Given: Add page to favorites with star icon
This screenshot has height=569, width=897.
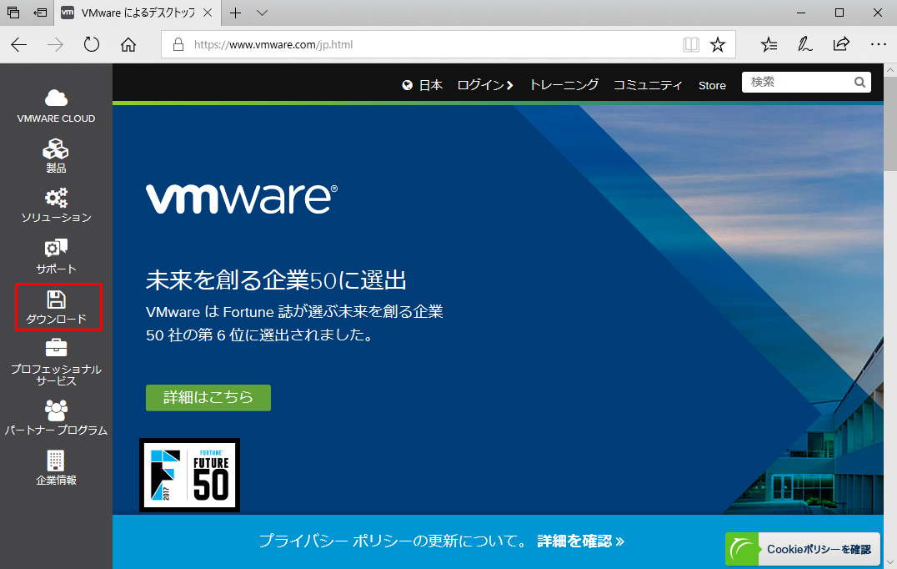Looking at the screenshot, I should 718,45.
